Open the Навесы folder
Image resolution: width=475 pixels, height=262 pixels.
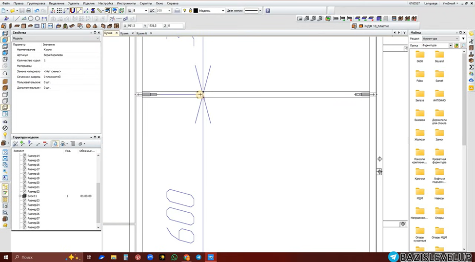click(x=439, y=194)
